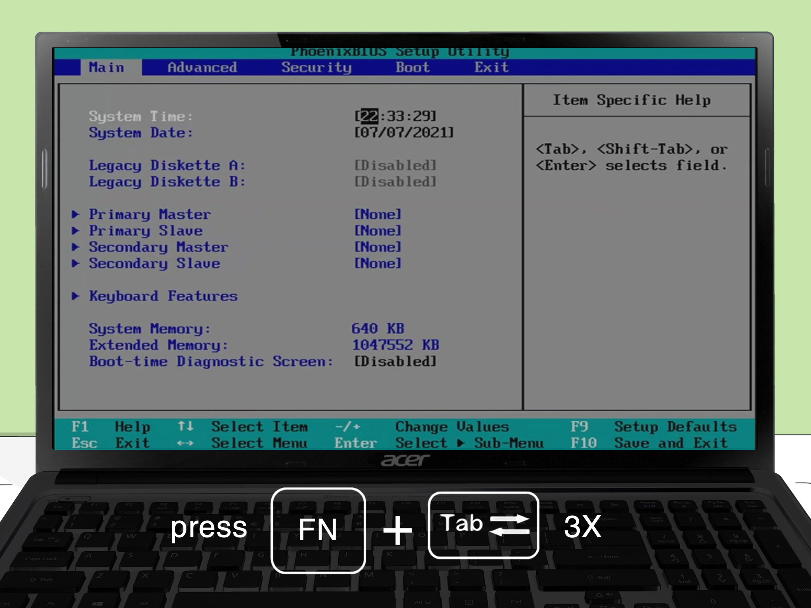Open the Keyboard Features sub-menu label
Image resolution: width=811 pixels, height=608 pixels.
pos(163,296)
